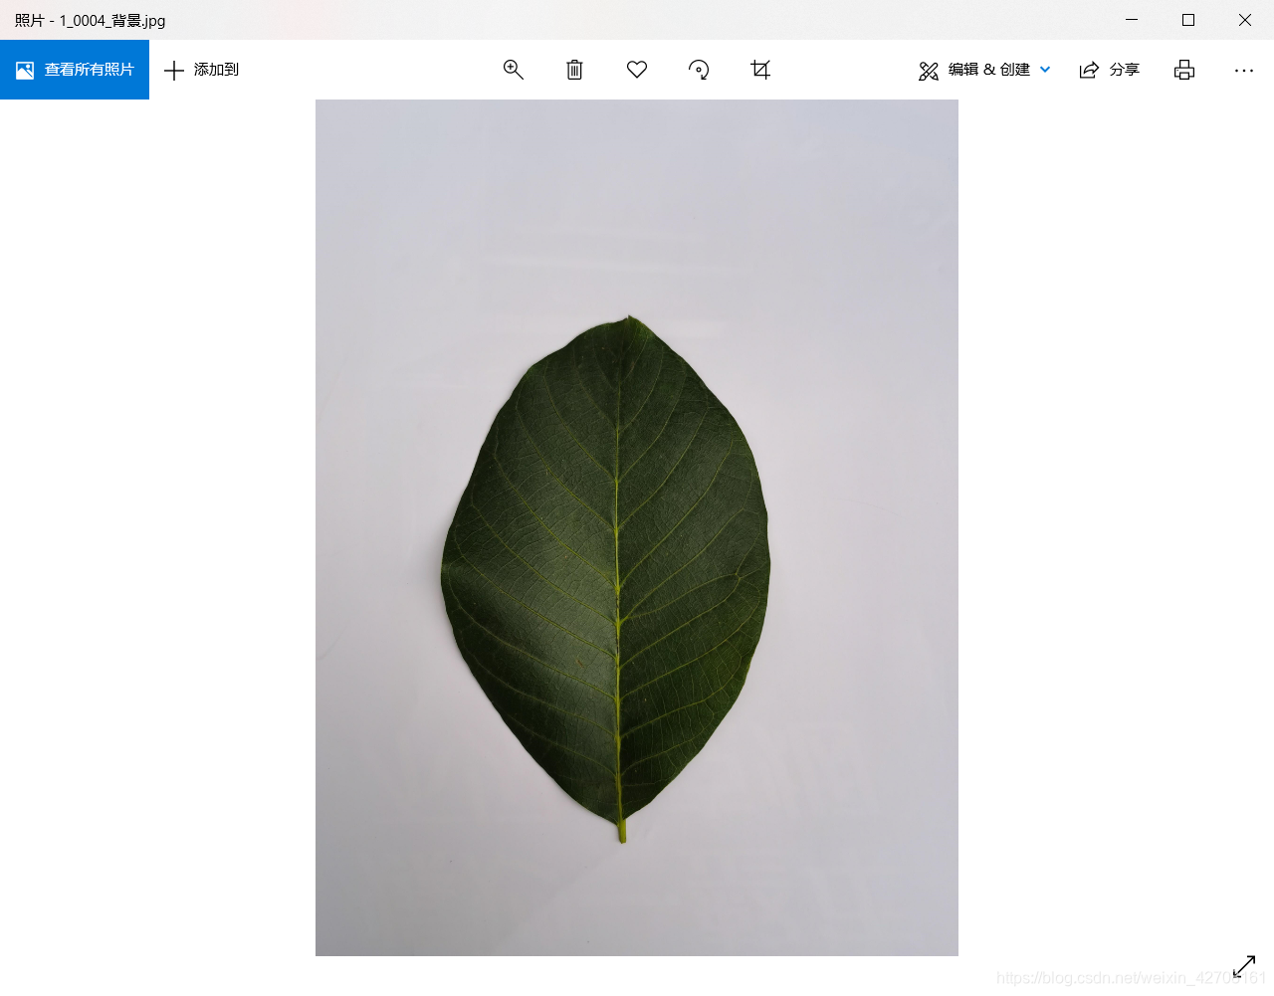The image size is (1274, 996).
Task: Enter fullscreen using the diagonal arrow icon
Action: (x=1244, y=965)
